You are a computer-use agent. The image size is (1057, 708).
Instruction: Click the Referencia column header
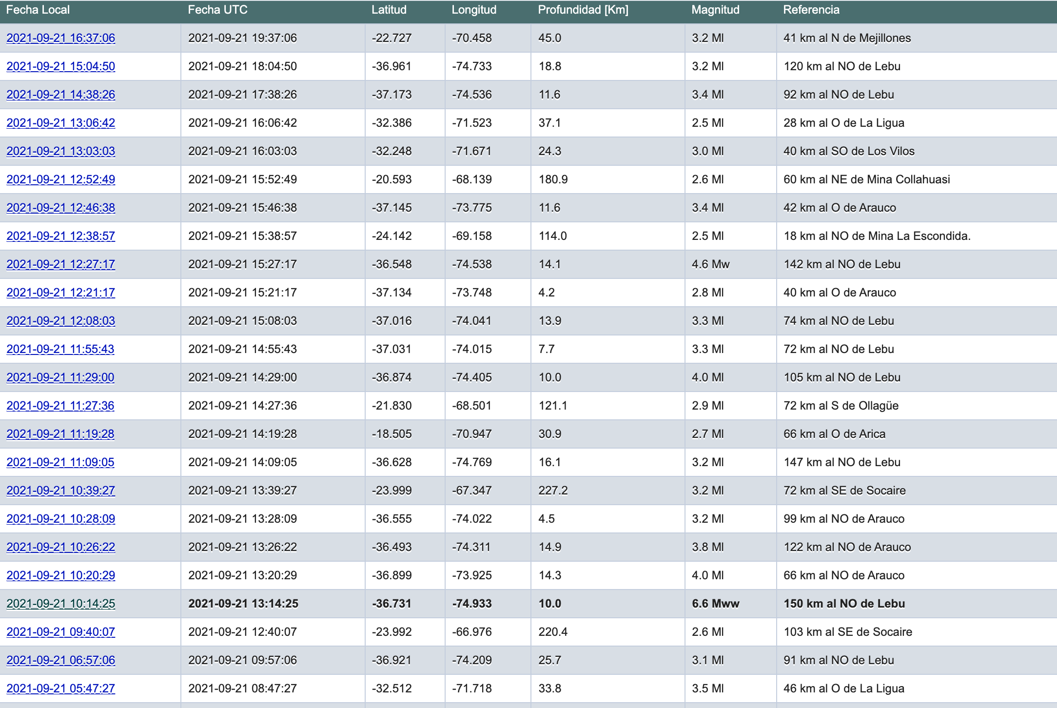(x=811, y=10)
